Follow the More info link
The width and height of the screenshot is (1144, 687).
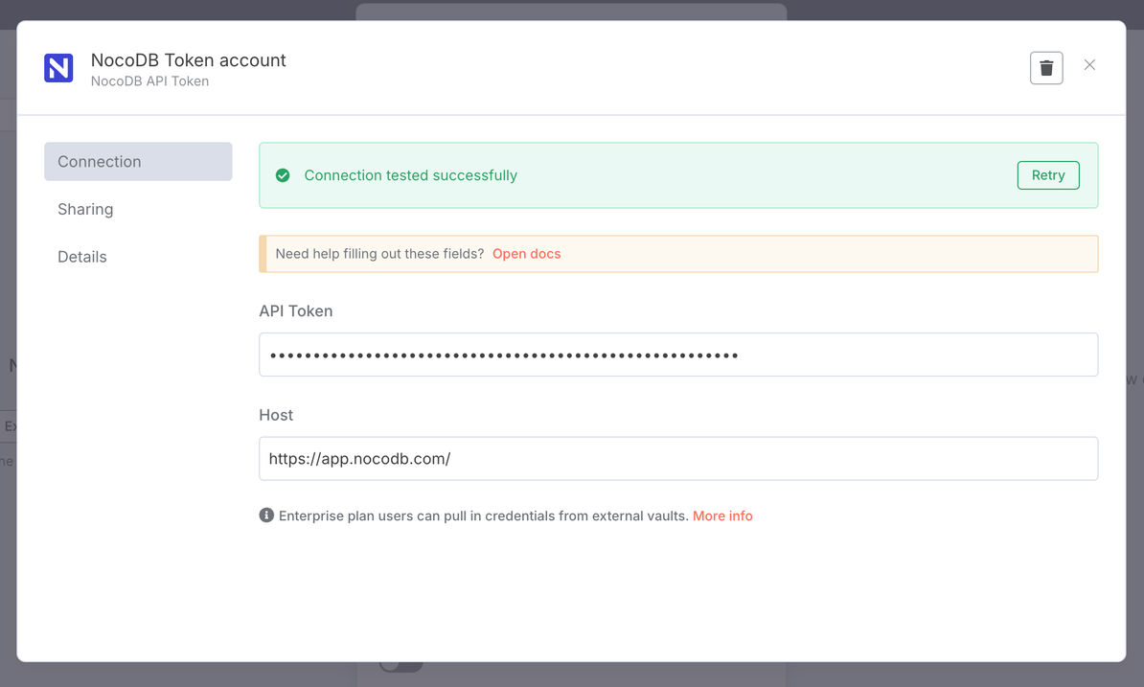722,515
